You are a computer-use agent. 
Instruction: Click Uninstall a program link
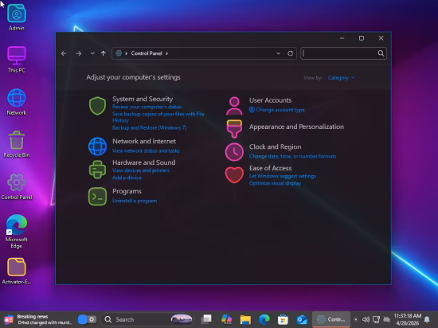click(135, 201)
